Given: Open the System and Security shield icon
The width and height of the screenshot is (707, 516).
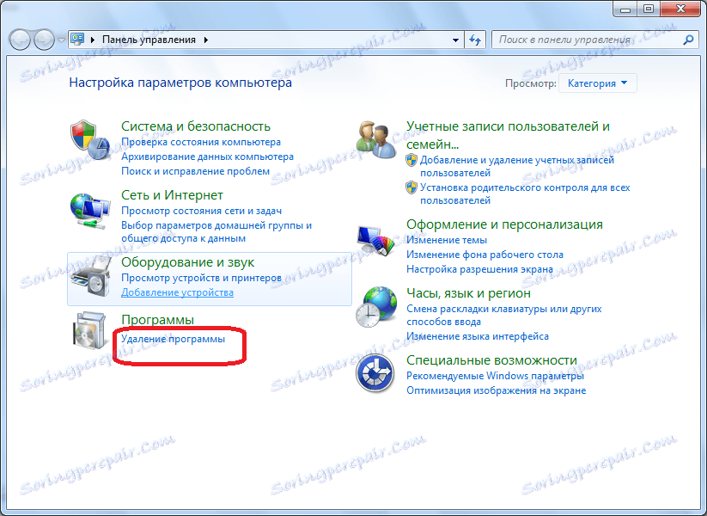Looking at the screenshot, I should click(90, 139).
